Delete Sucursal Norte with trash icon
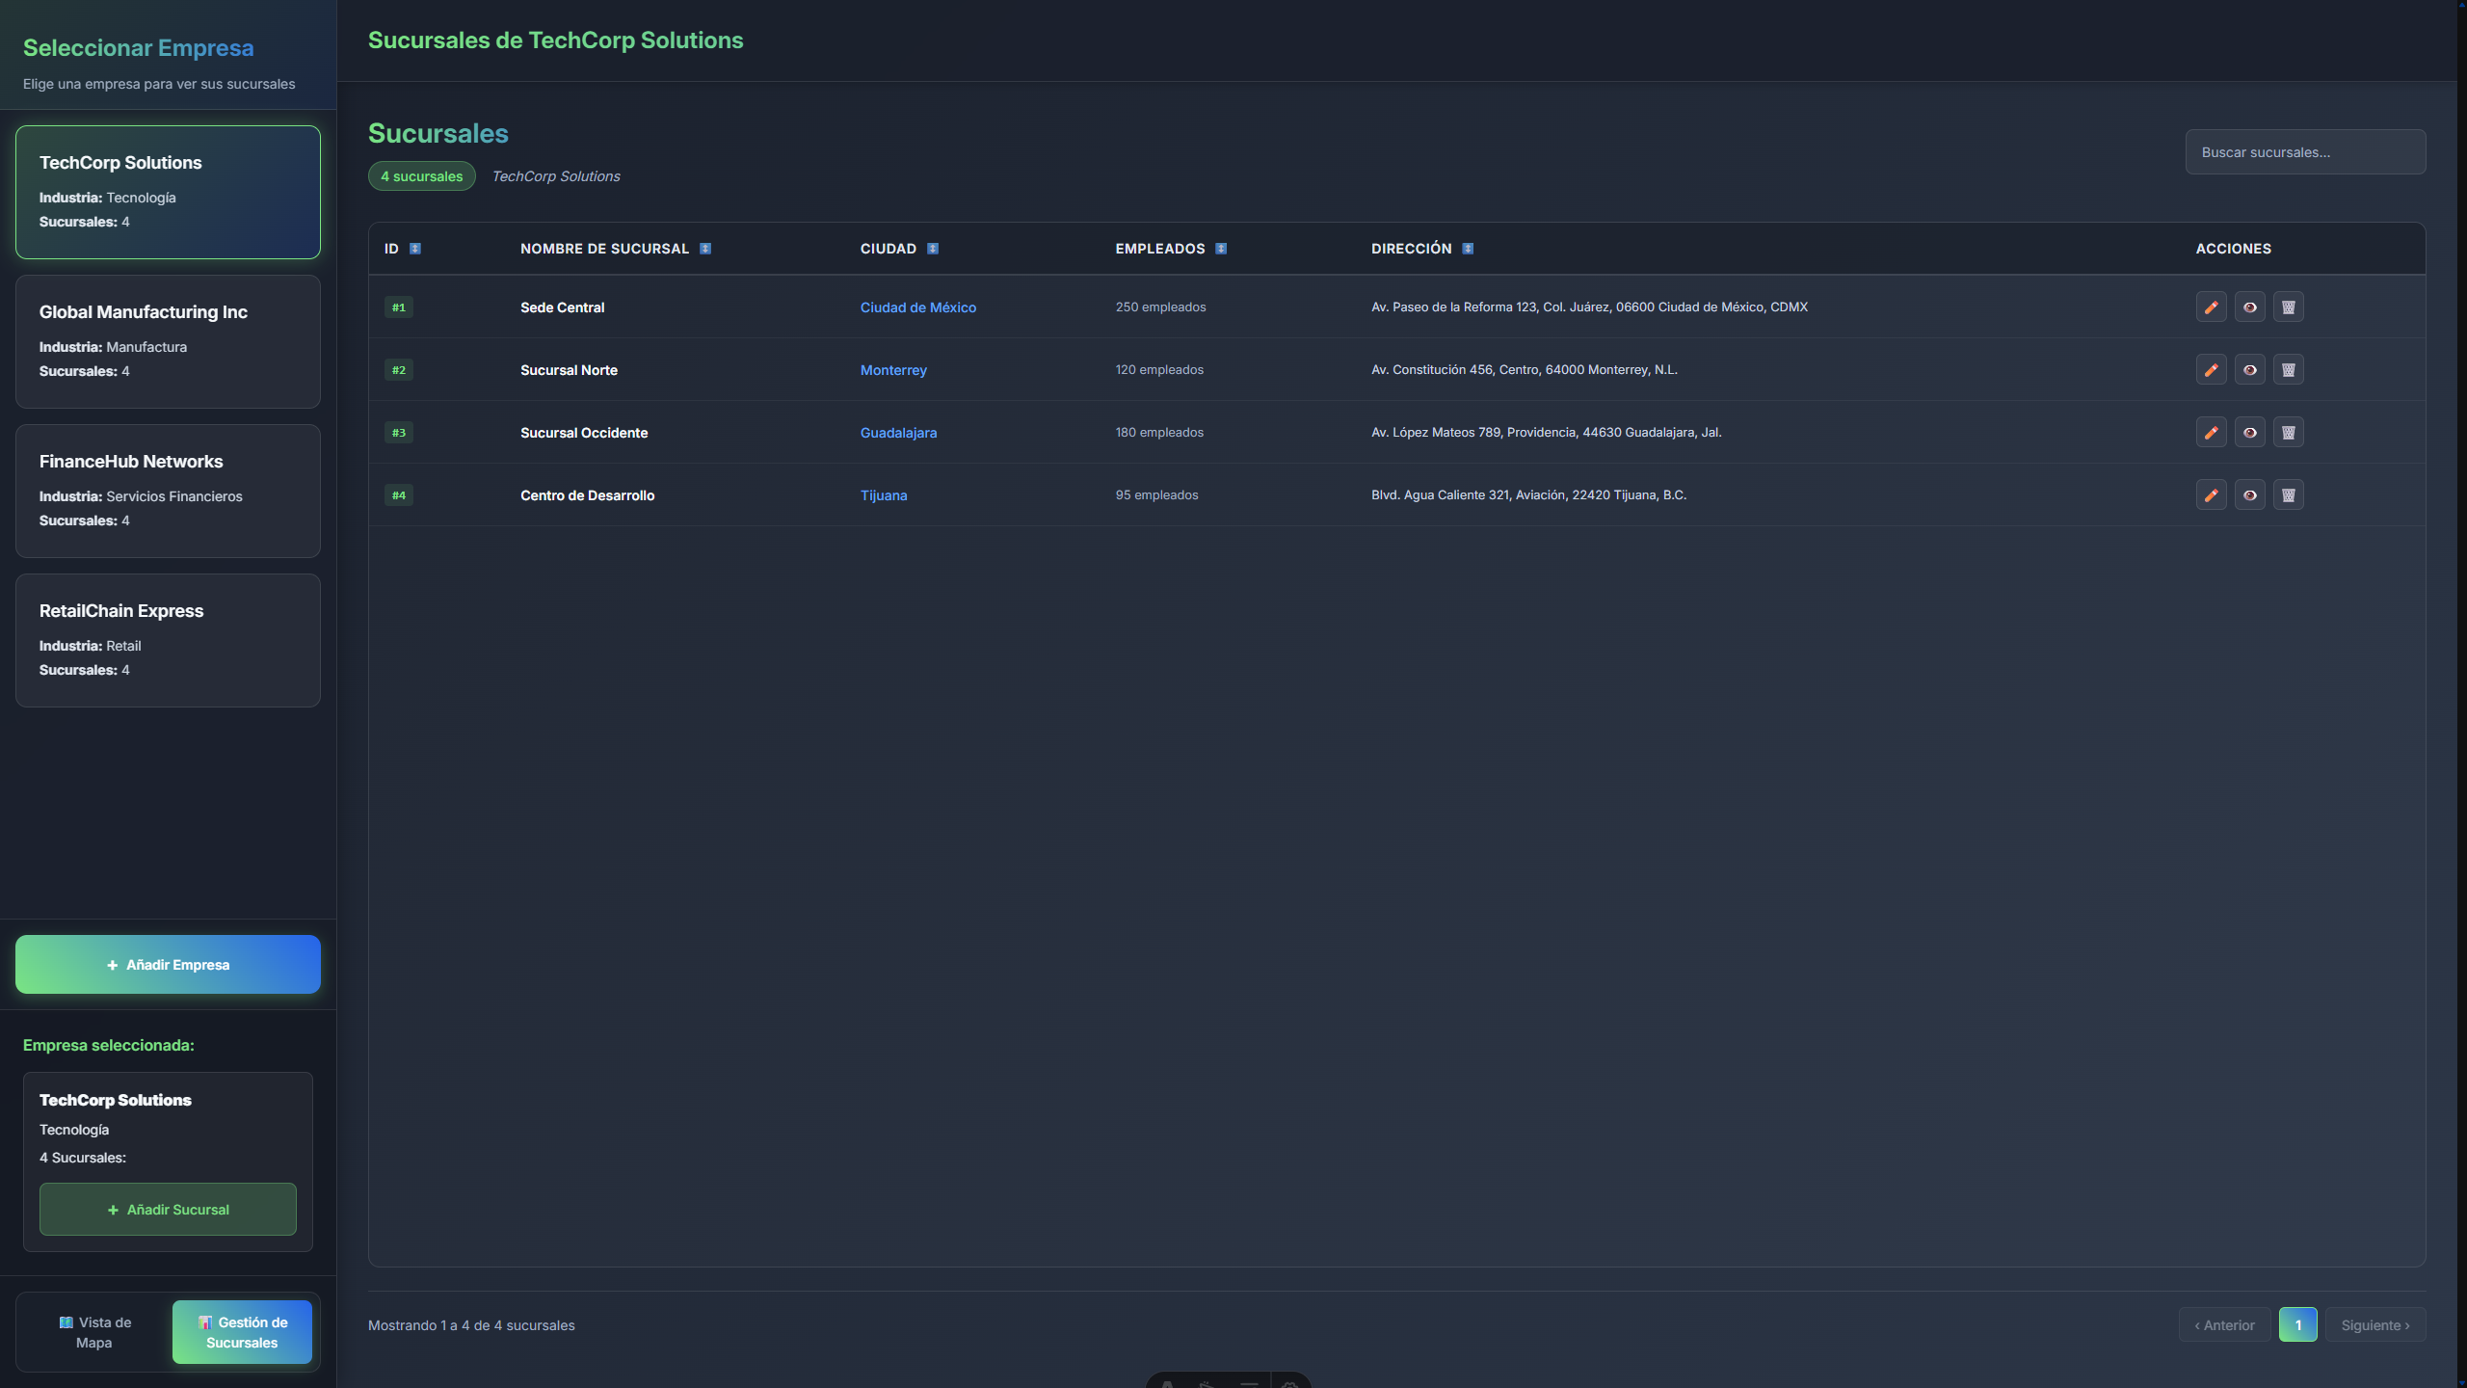The width and height of the screenshot is (2467, 1388). click(2288, 369)
